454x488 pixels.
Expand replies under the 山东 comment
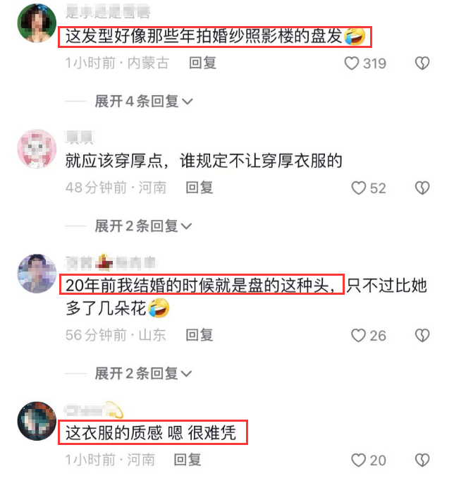tap(143, 374)
